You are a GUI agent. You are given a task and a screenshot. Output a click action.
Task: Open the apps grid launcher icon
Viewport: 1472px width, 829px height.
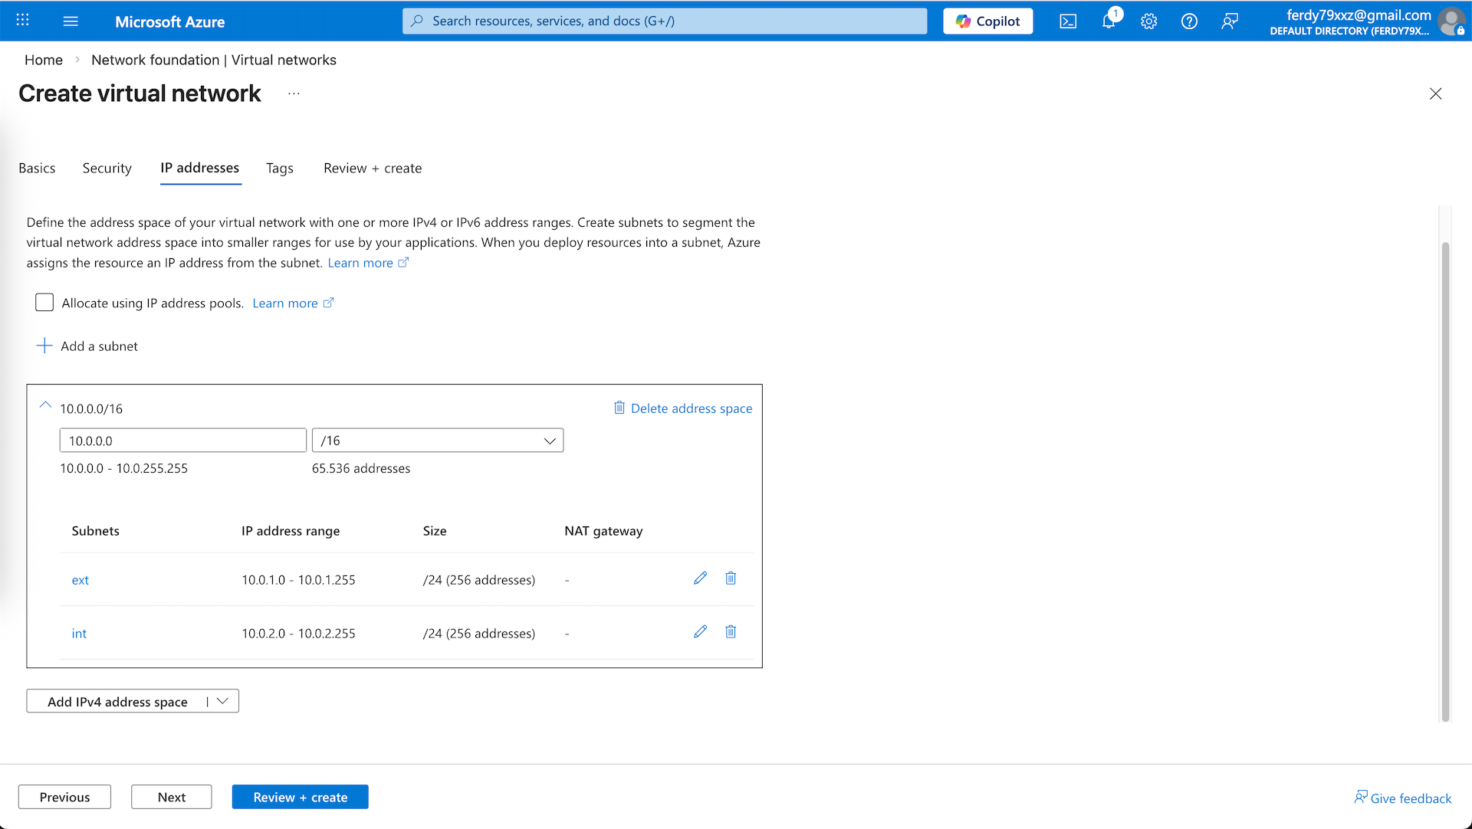23,21
